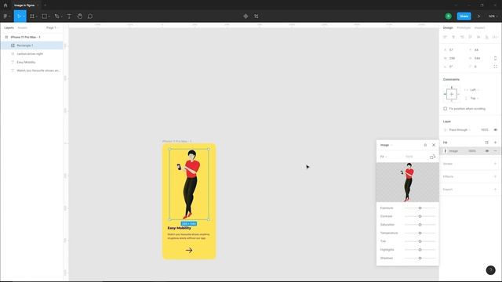The width and height of the screenshot is (502, 282).
Task: Click the green user avatar
Action: 448,16
